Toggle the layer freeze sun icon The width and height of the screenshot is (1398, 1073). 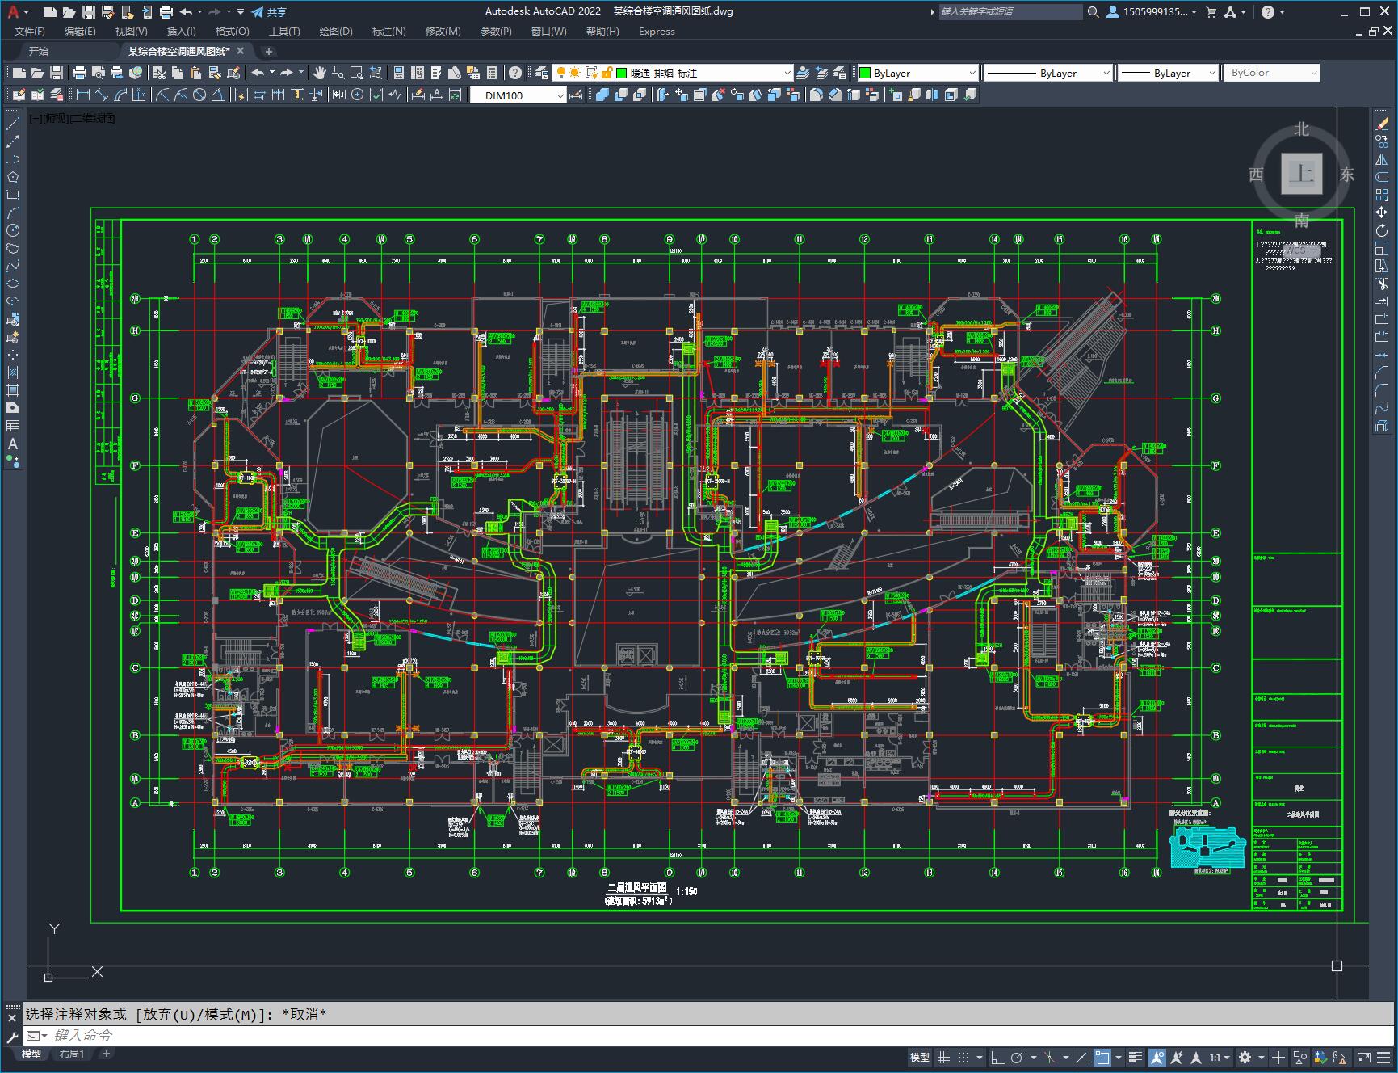576,73
